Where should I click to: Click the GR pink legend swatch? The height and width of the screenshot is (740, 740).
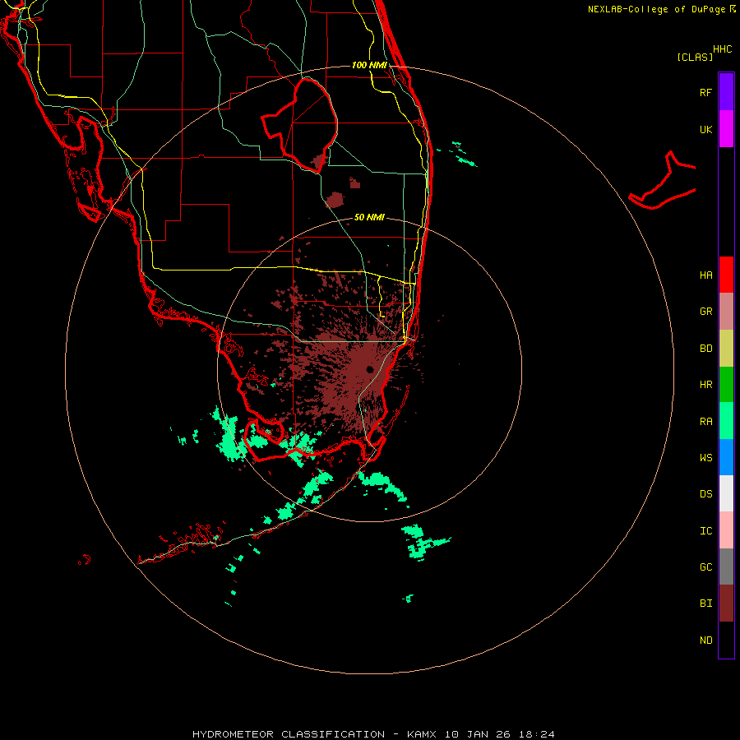726,312
